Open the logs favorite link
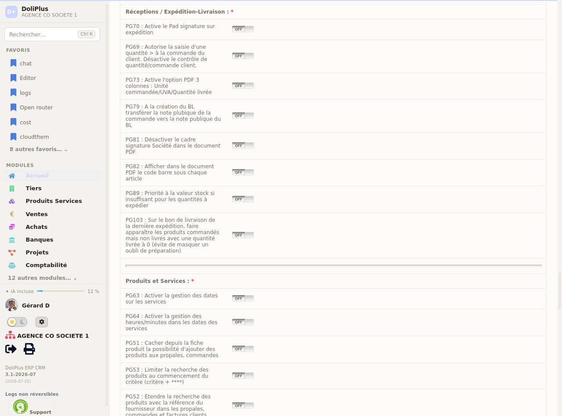Screen dimensions: 562x416 25,93
